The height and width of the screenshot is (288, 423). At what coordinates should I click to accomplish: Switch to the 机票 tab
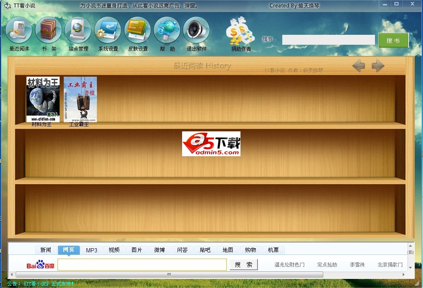273,250
